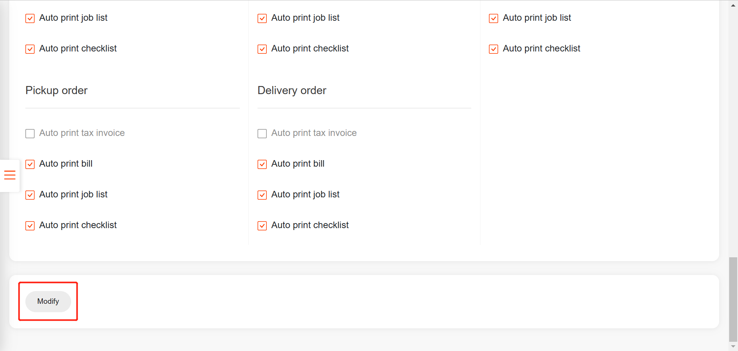Viewport: 738px width, 351px height.
Task: Enable Auto print tax invoice for Pickup order
Action: point(30,133)
